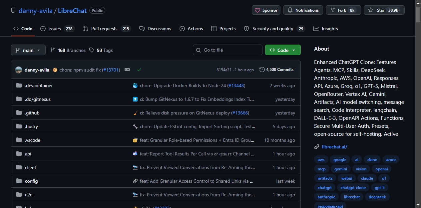Fork the repository with Fork button
The image size is (421, 208).
point(343,10)
